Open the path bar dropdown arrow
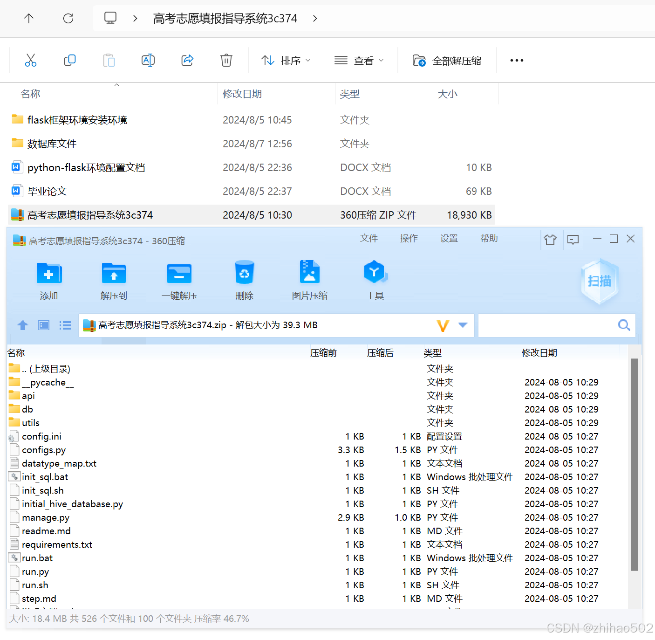Screen dimensions: 655x640 coord(463,325)
